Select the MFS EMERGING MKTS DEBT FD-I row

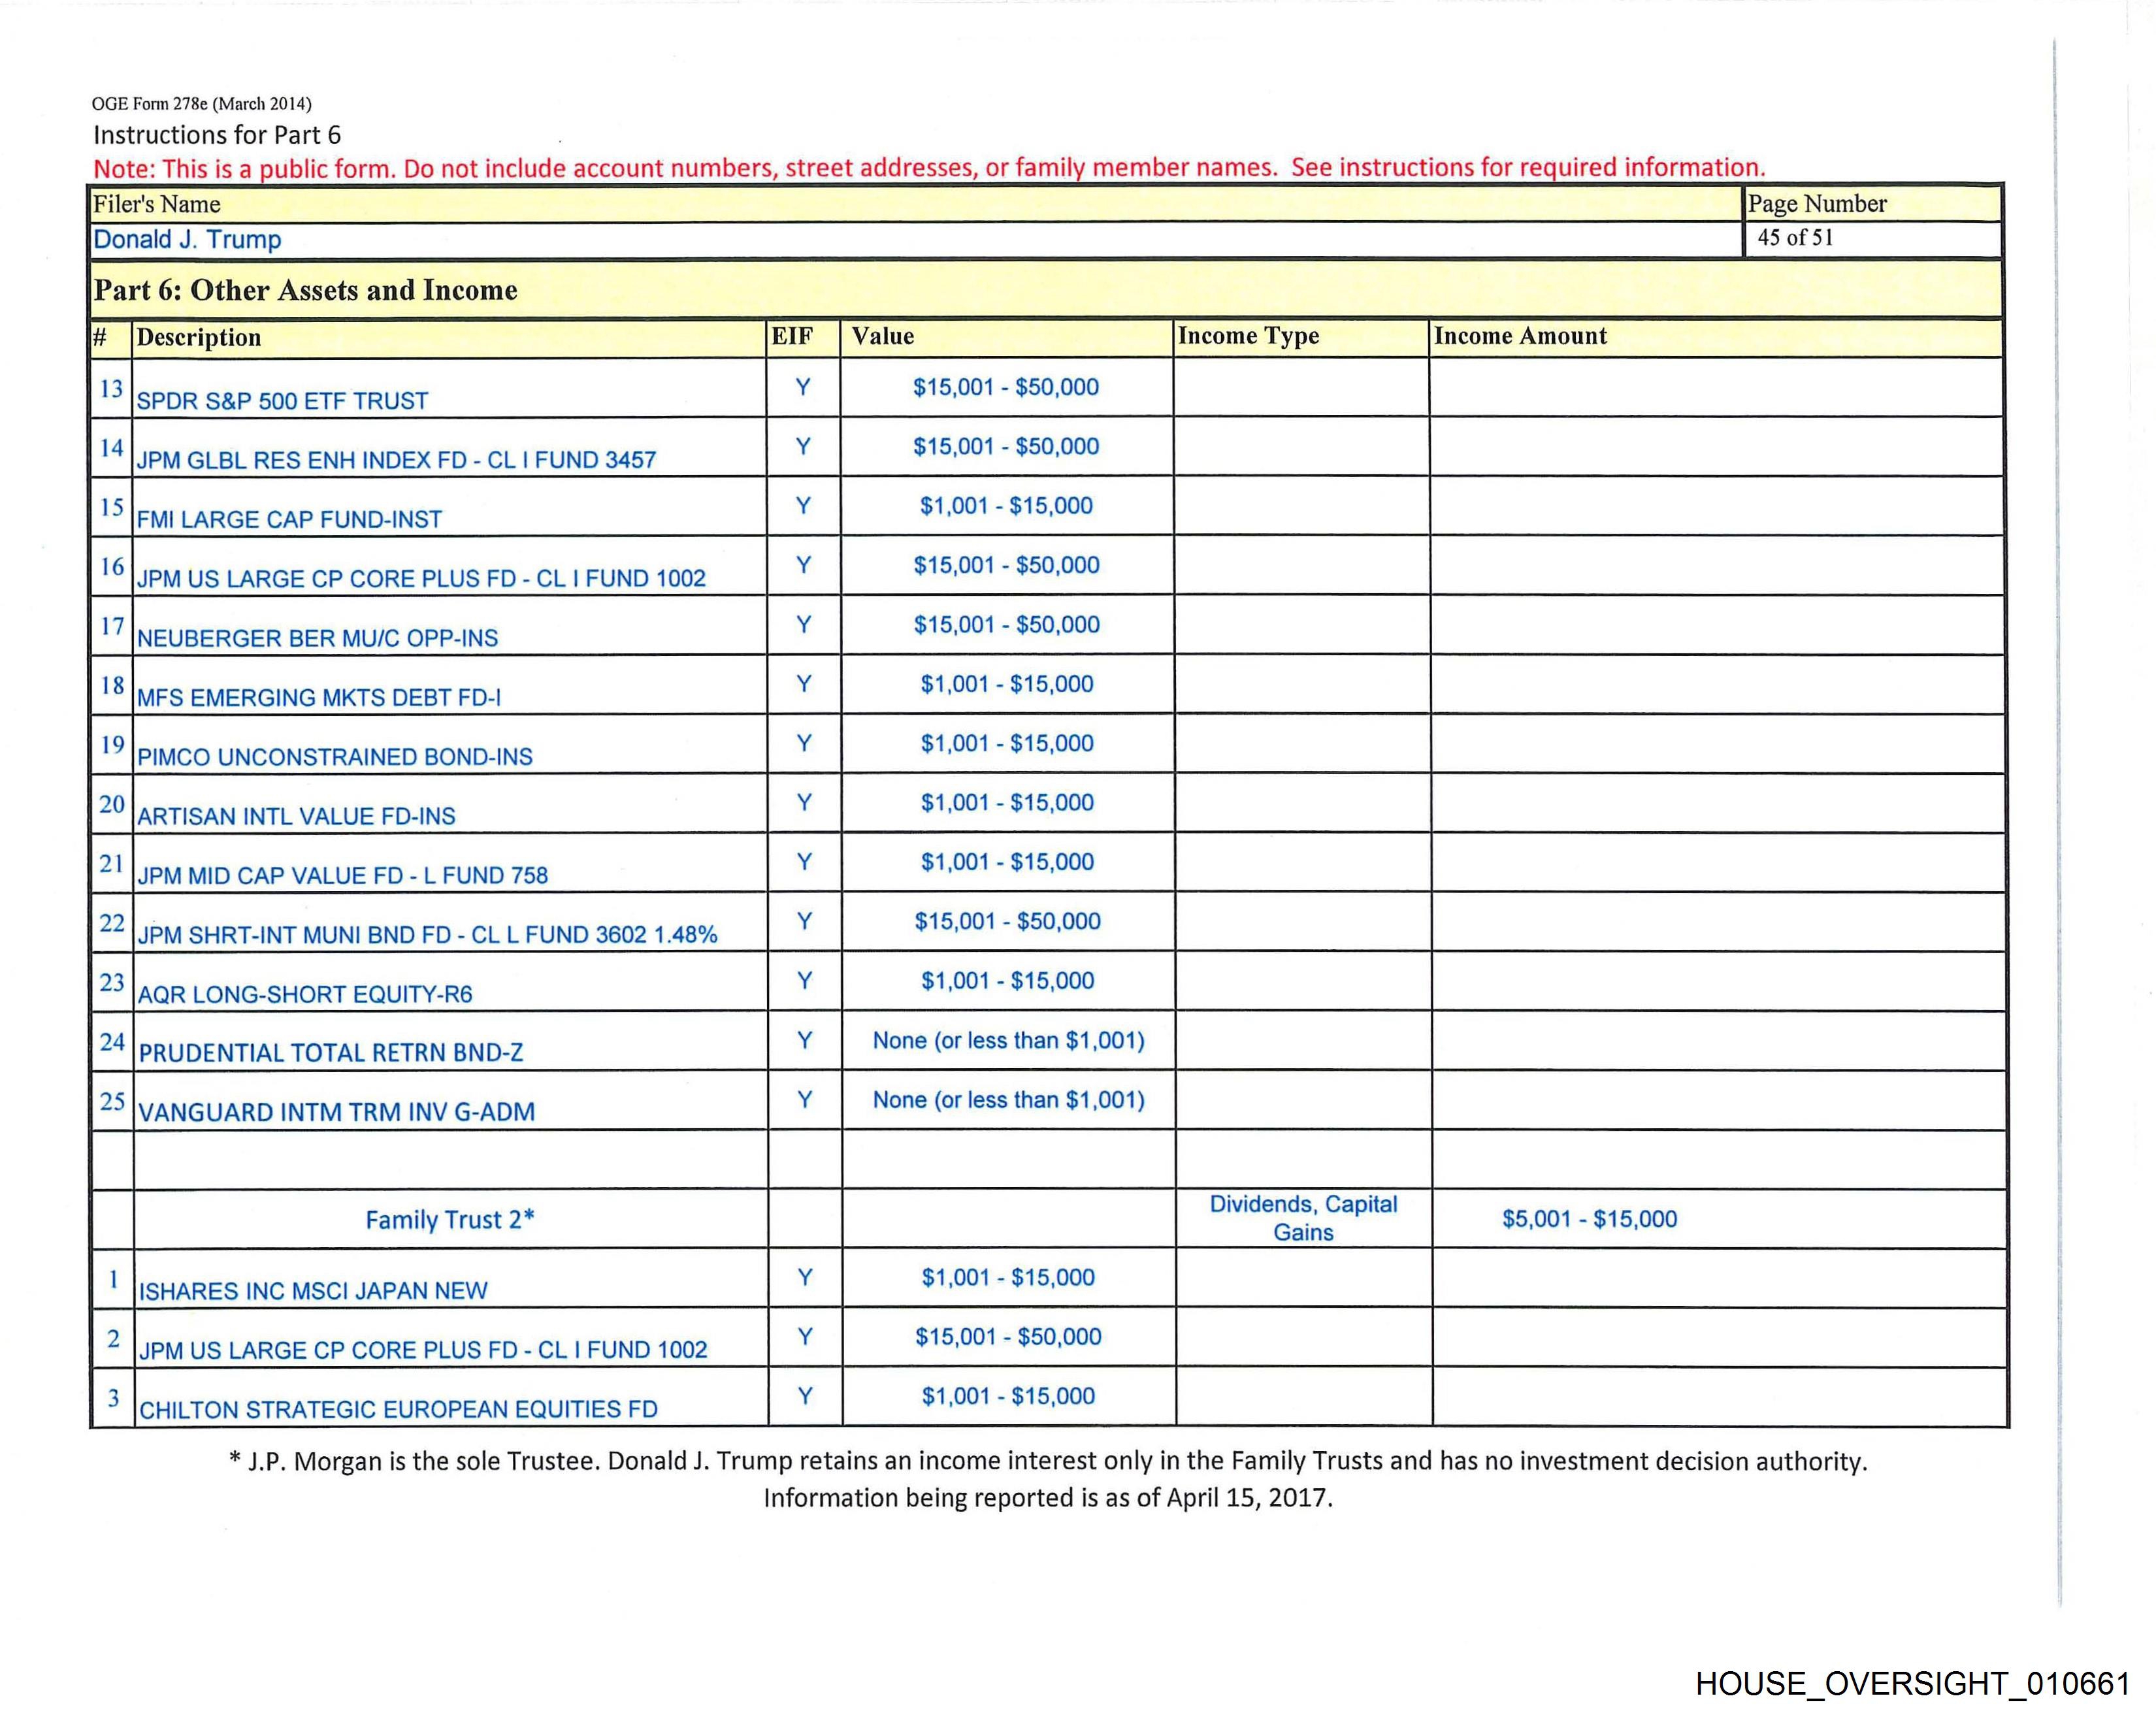point(318,697)
